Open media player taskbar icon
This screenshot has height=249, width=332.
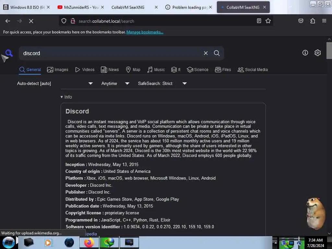point(48,243)
